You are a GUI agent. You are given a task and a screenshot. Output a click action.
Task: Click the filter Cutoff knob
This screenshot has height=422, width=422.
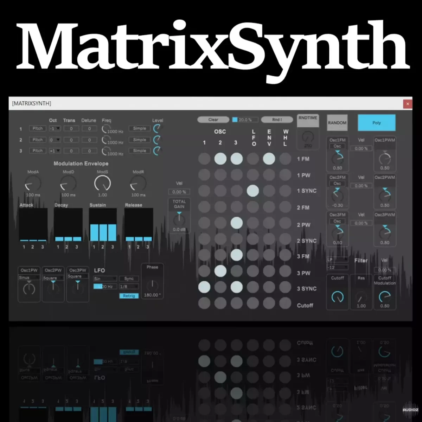(x=338, y=297)
